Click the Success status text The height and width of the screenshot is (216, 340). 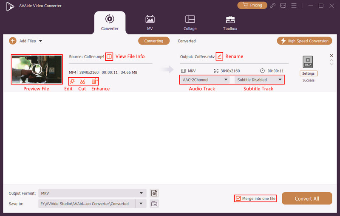tap(309, 80)
